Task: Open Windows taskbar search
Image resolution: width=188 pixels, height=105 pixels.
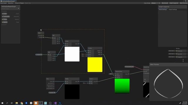Action: [x=7, y=103]
